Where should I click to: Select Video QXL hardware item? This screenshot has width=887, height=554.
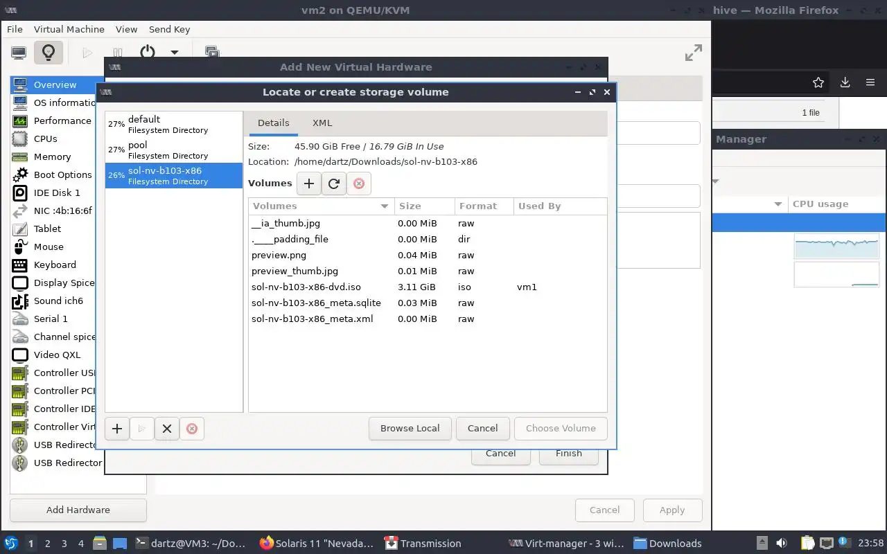pos(53,355)
